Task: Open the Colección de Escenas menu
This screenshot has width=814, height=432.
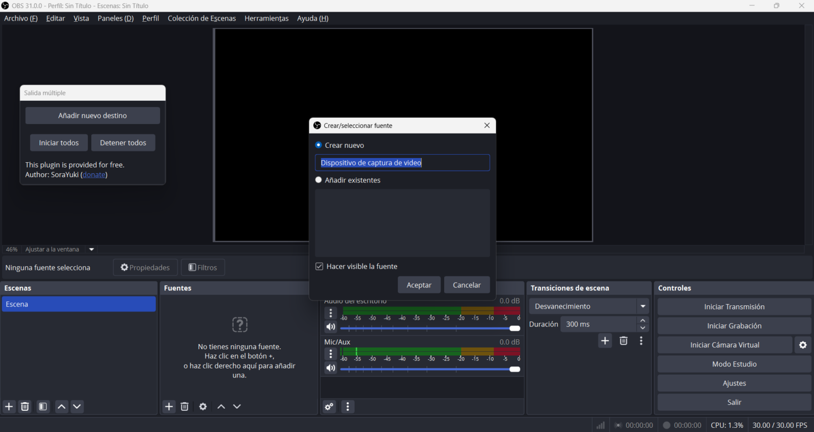Action: pos(201,19)
